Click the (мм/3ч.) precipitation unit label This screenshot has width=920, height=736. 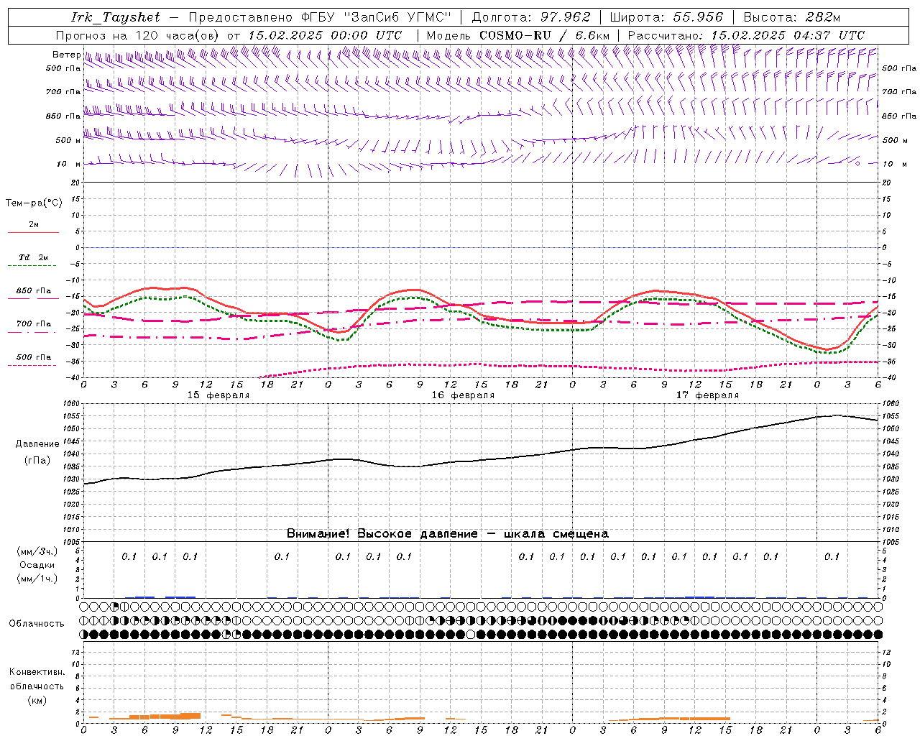pos(37,551)
